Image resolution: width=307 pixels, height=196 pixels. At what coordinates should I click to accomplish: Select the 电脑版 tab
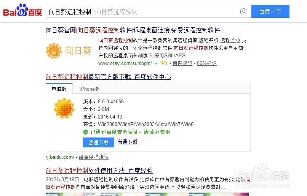[59, 89]
